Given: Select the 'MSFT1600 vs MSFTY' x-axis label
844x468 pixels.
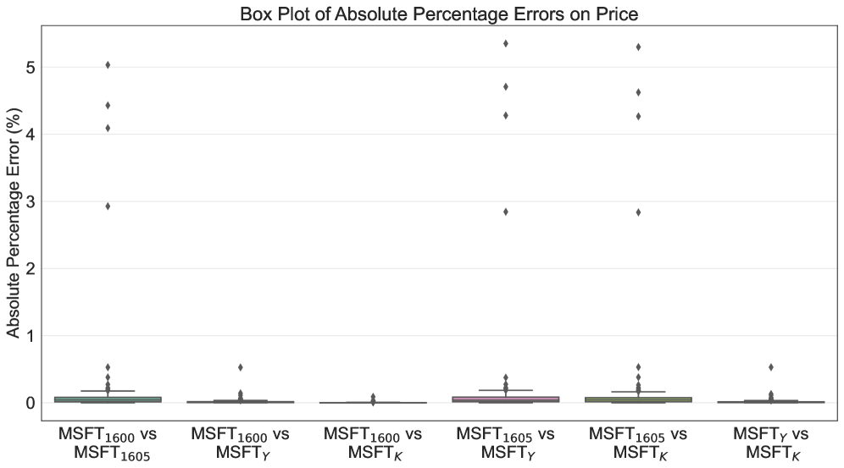Looking at the screenshot, I should [x=241, y=442].
